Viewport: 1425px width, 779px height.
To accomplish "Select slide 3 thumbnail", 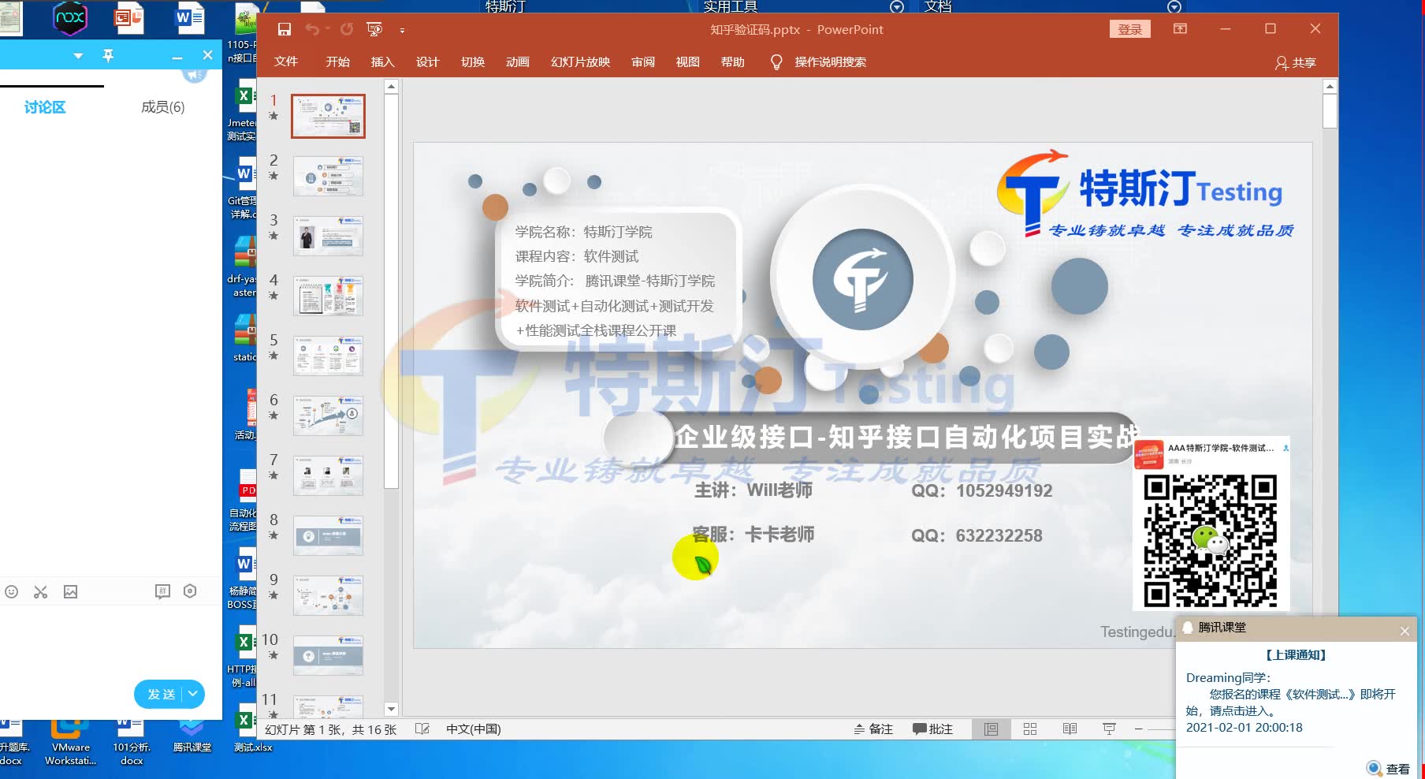I will (328, 236).
